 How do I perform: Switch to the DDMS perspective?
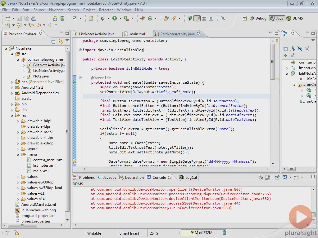294,18
